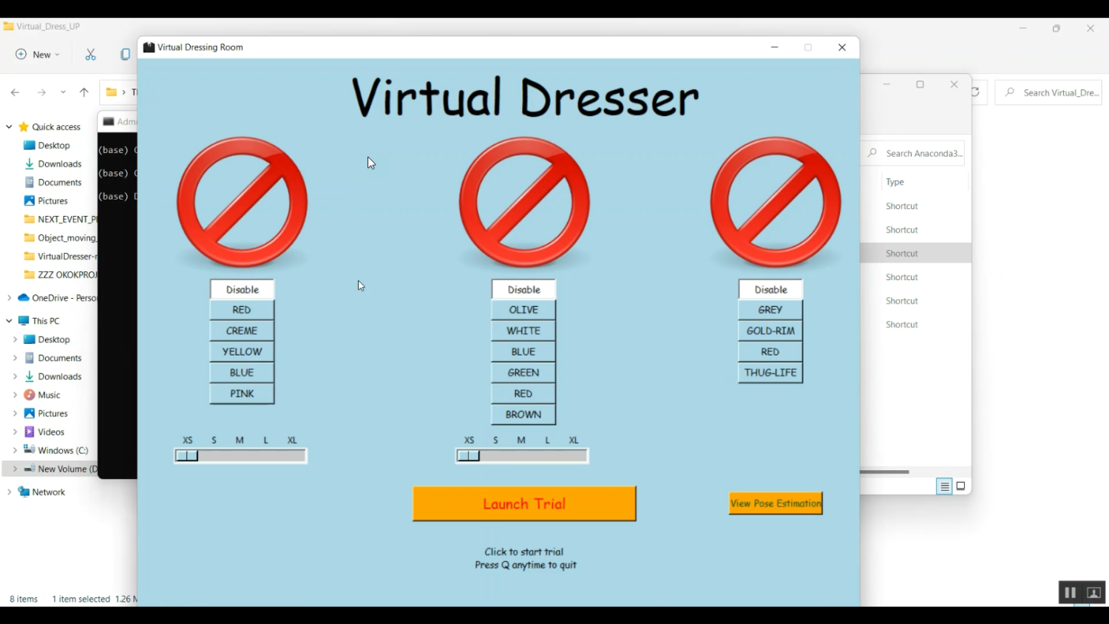Select Network in the navigation pane

pyautogui.click(x=48, y=492)
